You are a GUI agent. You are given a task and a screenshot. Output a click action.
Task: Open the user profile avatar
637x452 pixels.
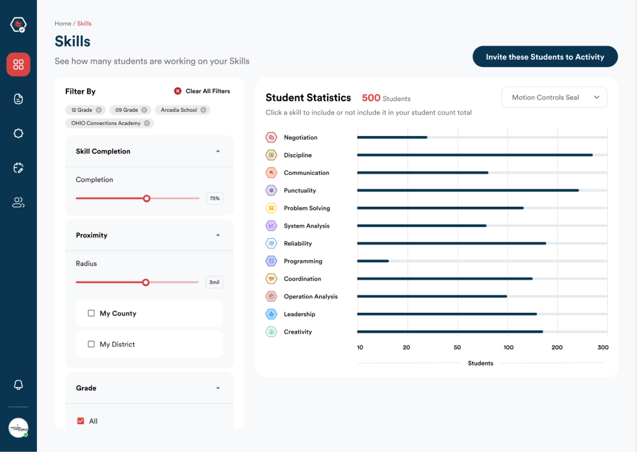[18, 427]
